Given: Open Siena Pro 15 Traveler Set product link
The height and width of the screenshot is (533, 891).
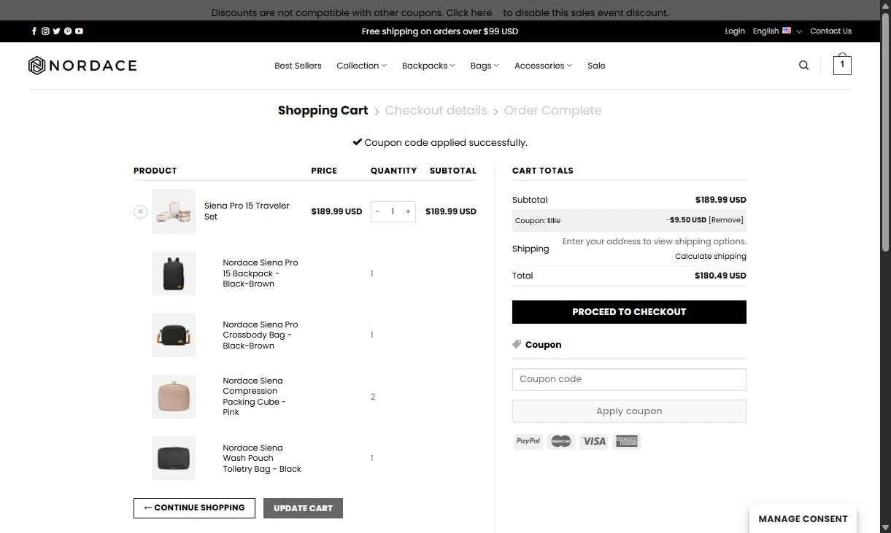Looking at the screenshot, I should pyautogui.click(x=247, y=211).
